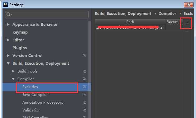
Task: Select Build, Execution, Deployment entry
Action: tap(41, 64)
